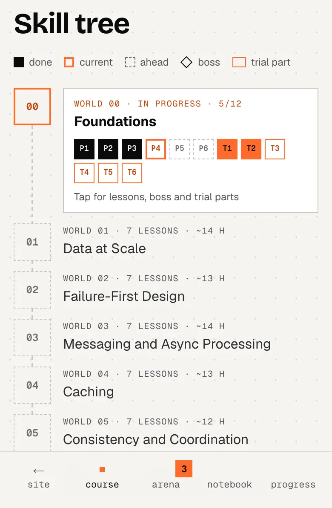Open trial part T5
Viewport: 332px width, 508px height.
click(x=108, y=173)
